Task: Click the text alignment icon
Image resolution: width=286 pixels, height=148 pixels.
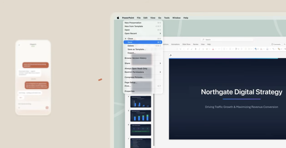Action: 236,49
